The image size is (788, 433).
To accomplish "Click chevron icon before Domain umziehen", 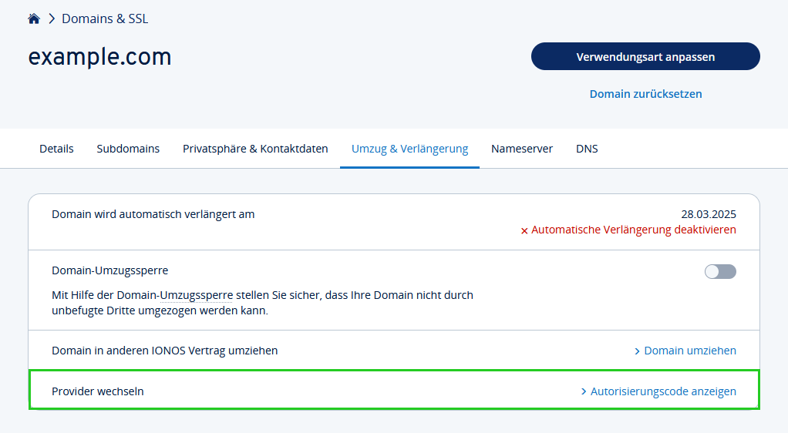I will tap(637, 351).
